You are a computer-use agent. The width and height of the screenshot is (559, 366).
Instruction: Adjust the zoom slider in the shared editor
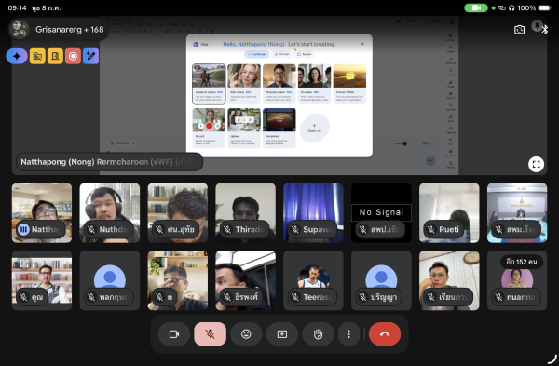pyautogui.click(x=404, y=143)
